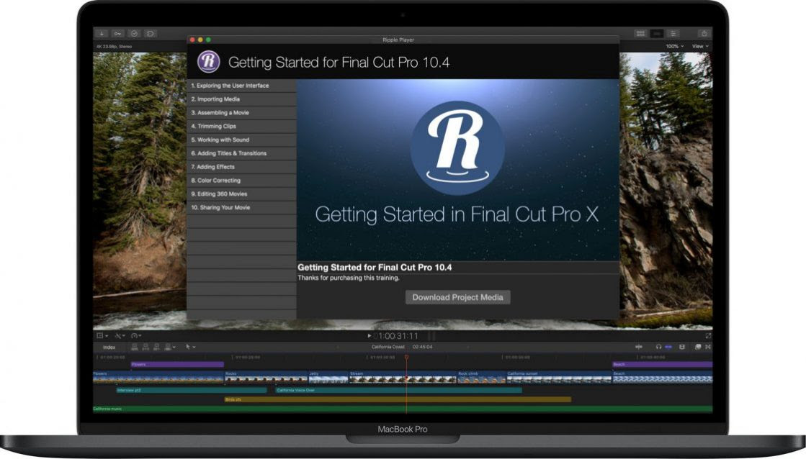Open the transform tools dropdown below viewer
Viewport: 806px width, 459px height.
102,336
